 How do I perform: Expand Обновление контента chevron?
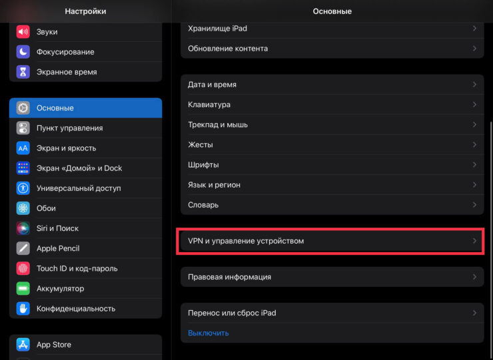474,49
